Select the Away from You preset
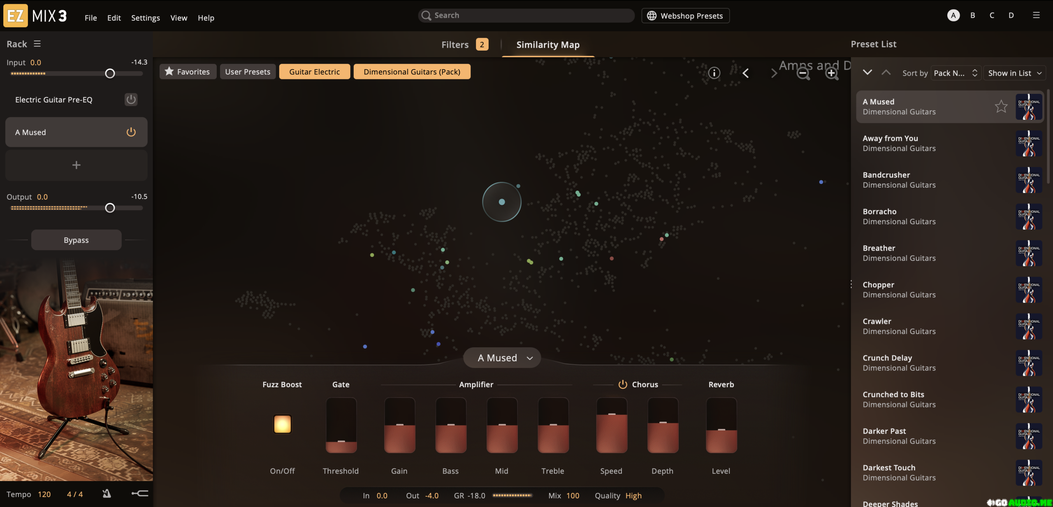This screenshot has height=507, width=1053. click(950, 143)
